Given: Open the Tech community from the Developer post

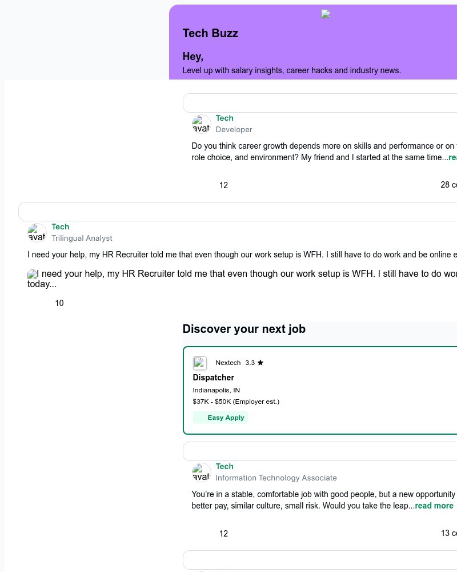Looking at the screenshot, I should tap(225, 118).
